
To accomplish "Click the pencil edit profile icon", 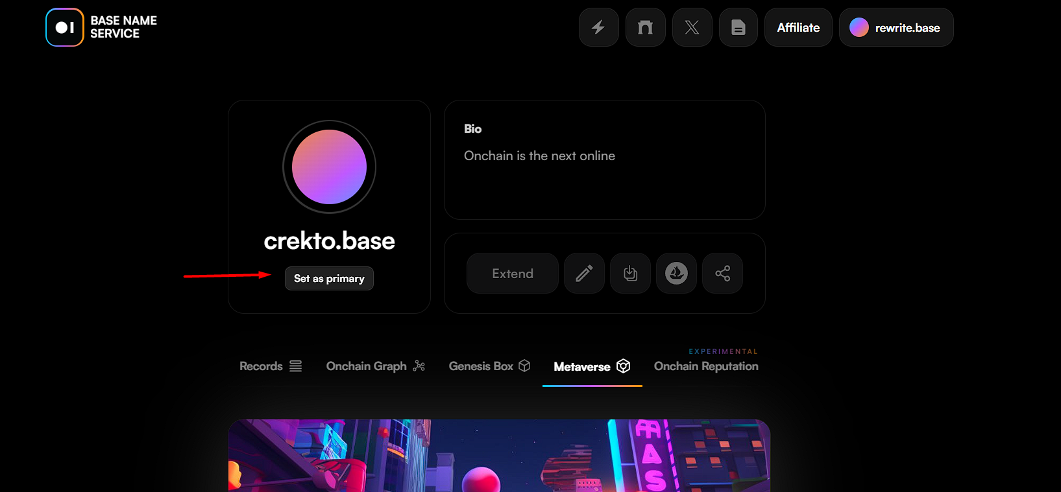I will [584, 274].
